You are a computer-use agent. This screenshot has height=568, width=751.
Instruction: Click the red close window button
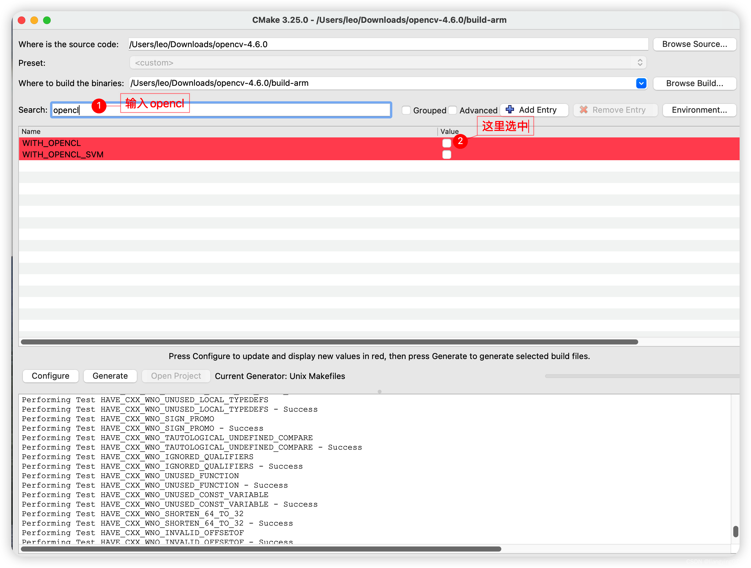[22, 20]
